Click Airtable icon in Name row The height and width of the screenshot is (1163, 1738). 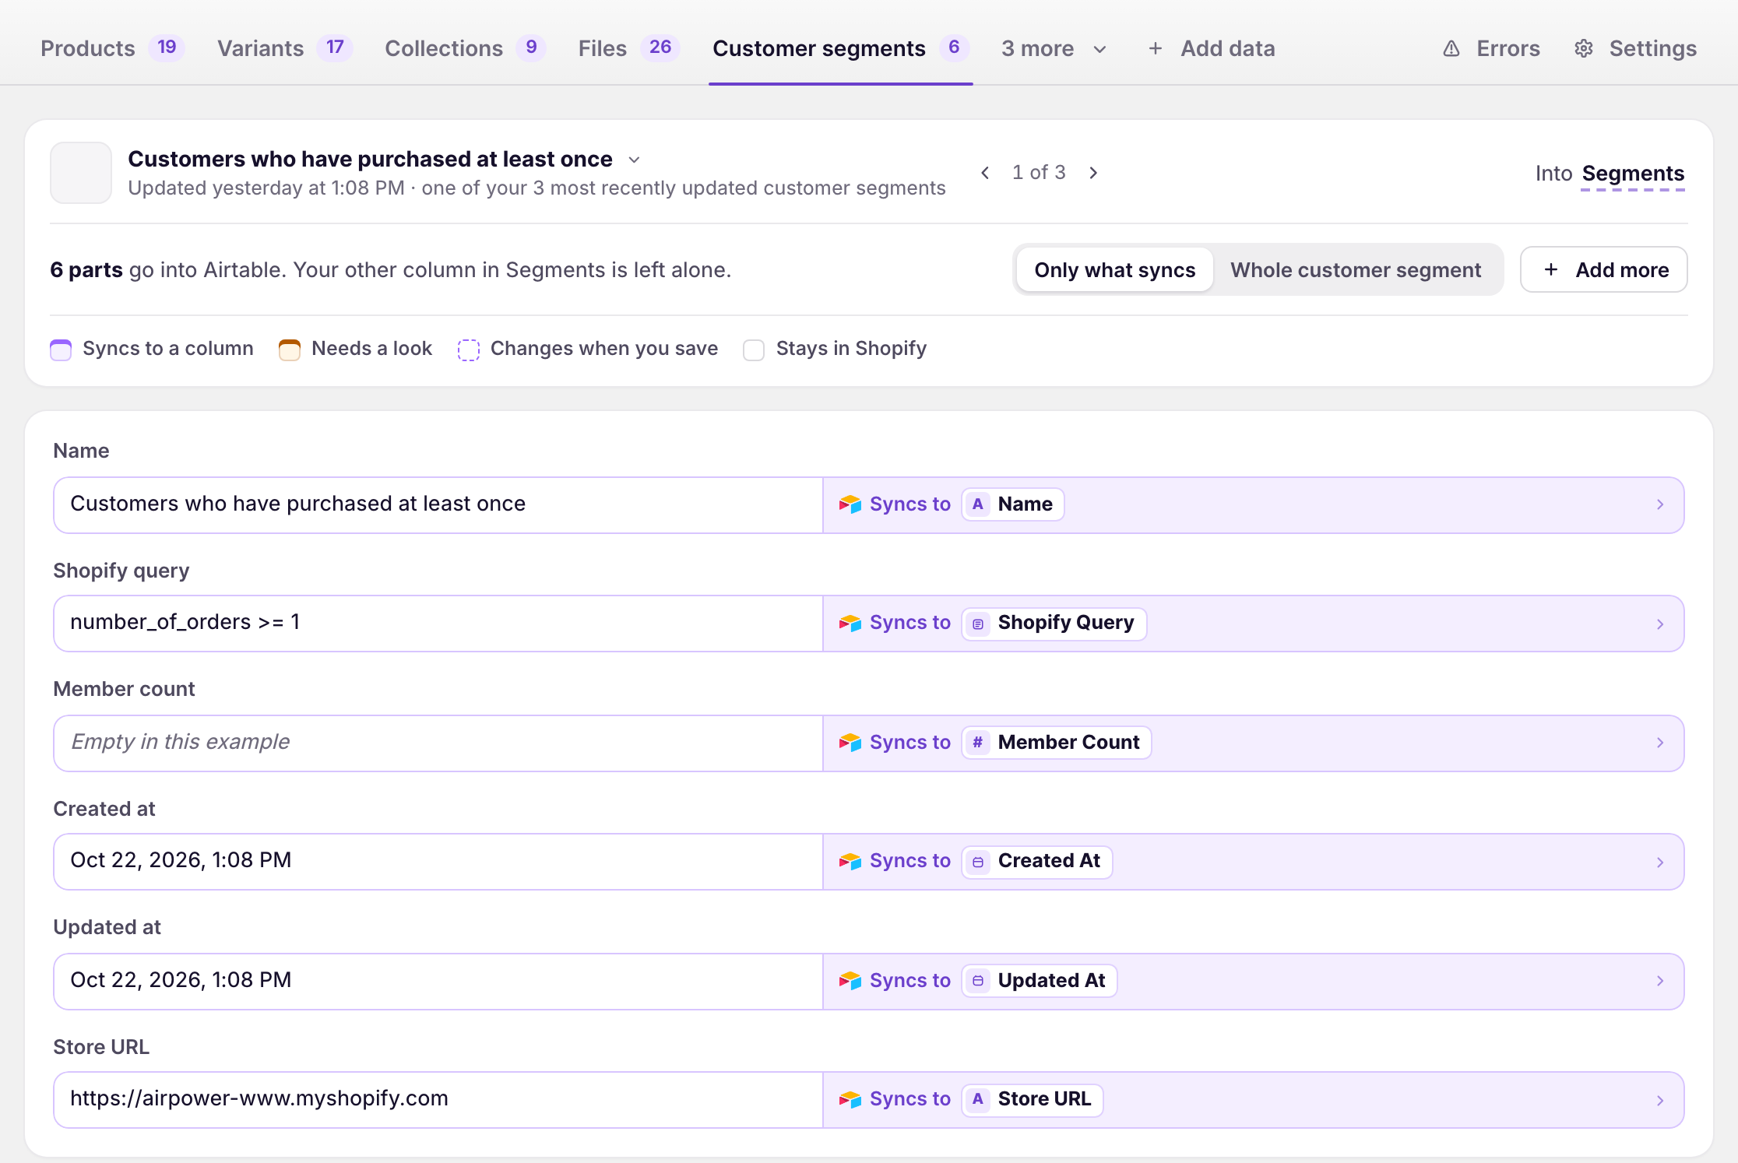point(850,504)
